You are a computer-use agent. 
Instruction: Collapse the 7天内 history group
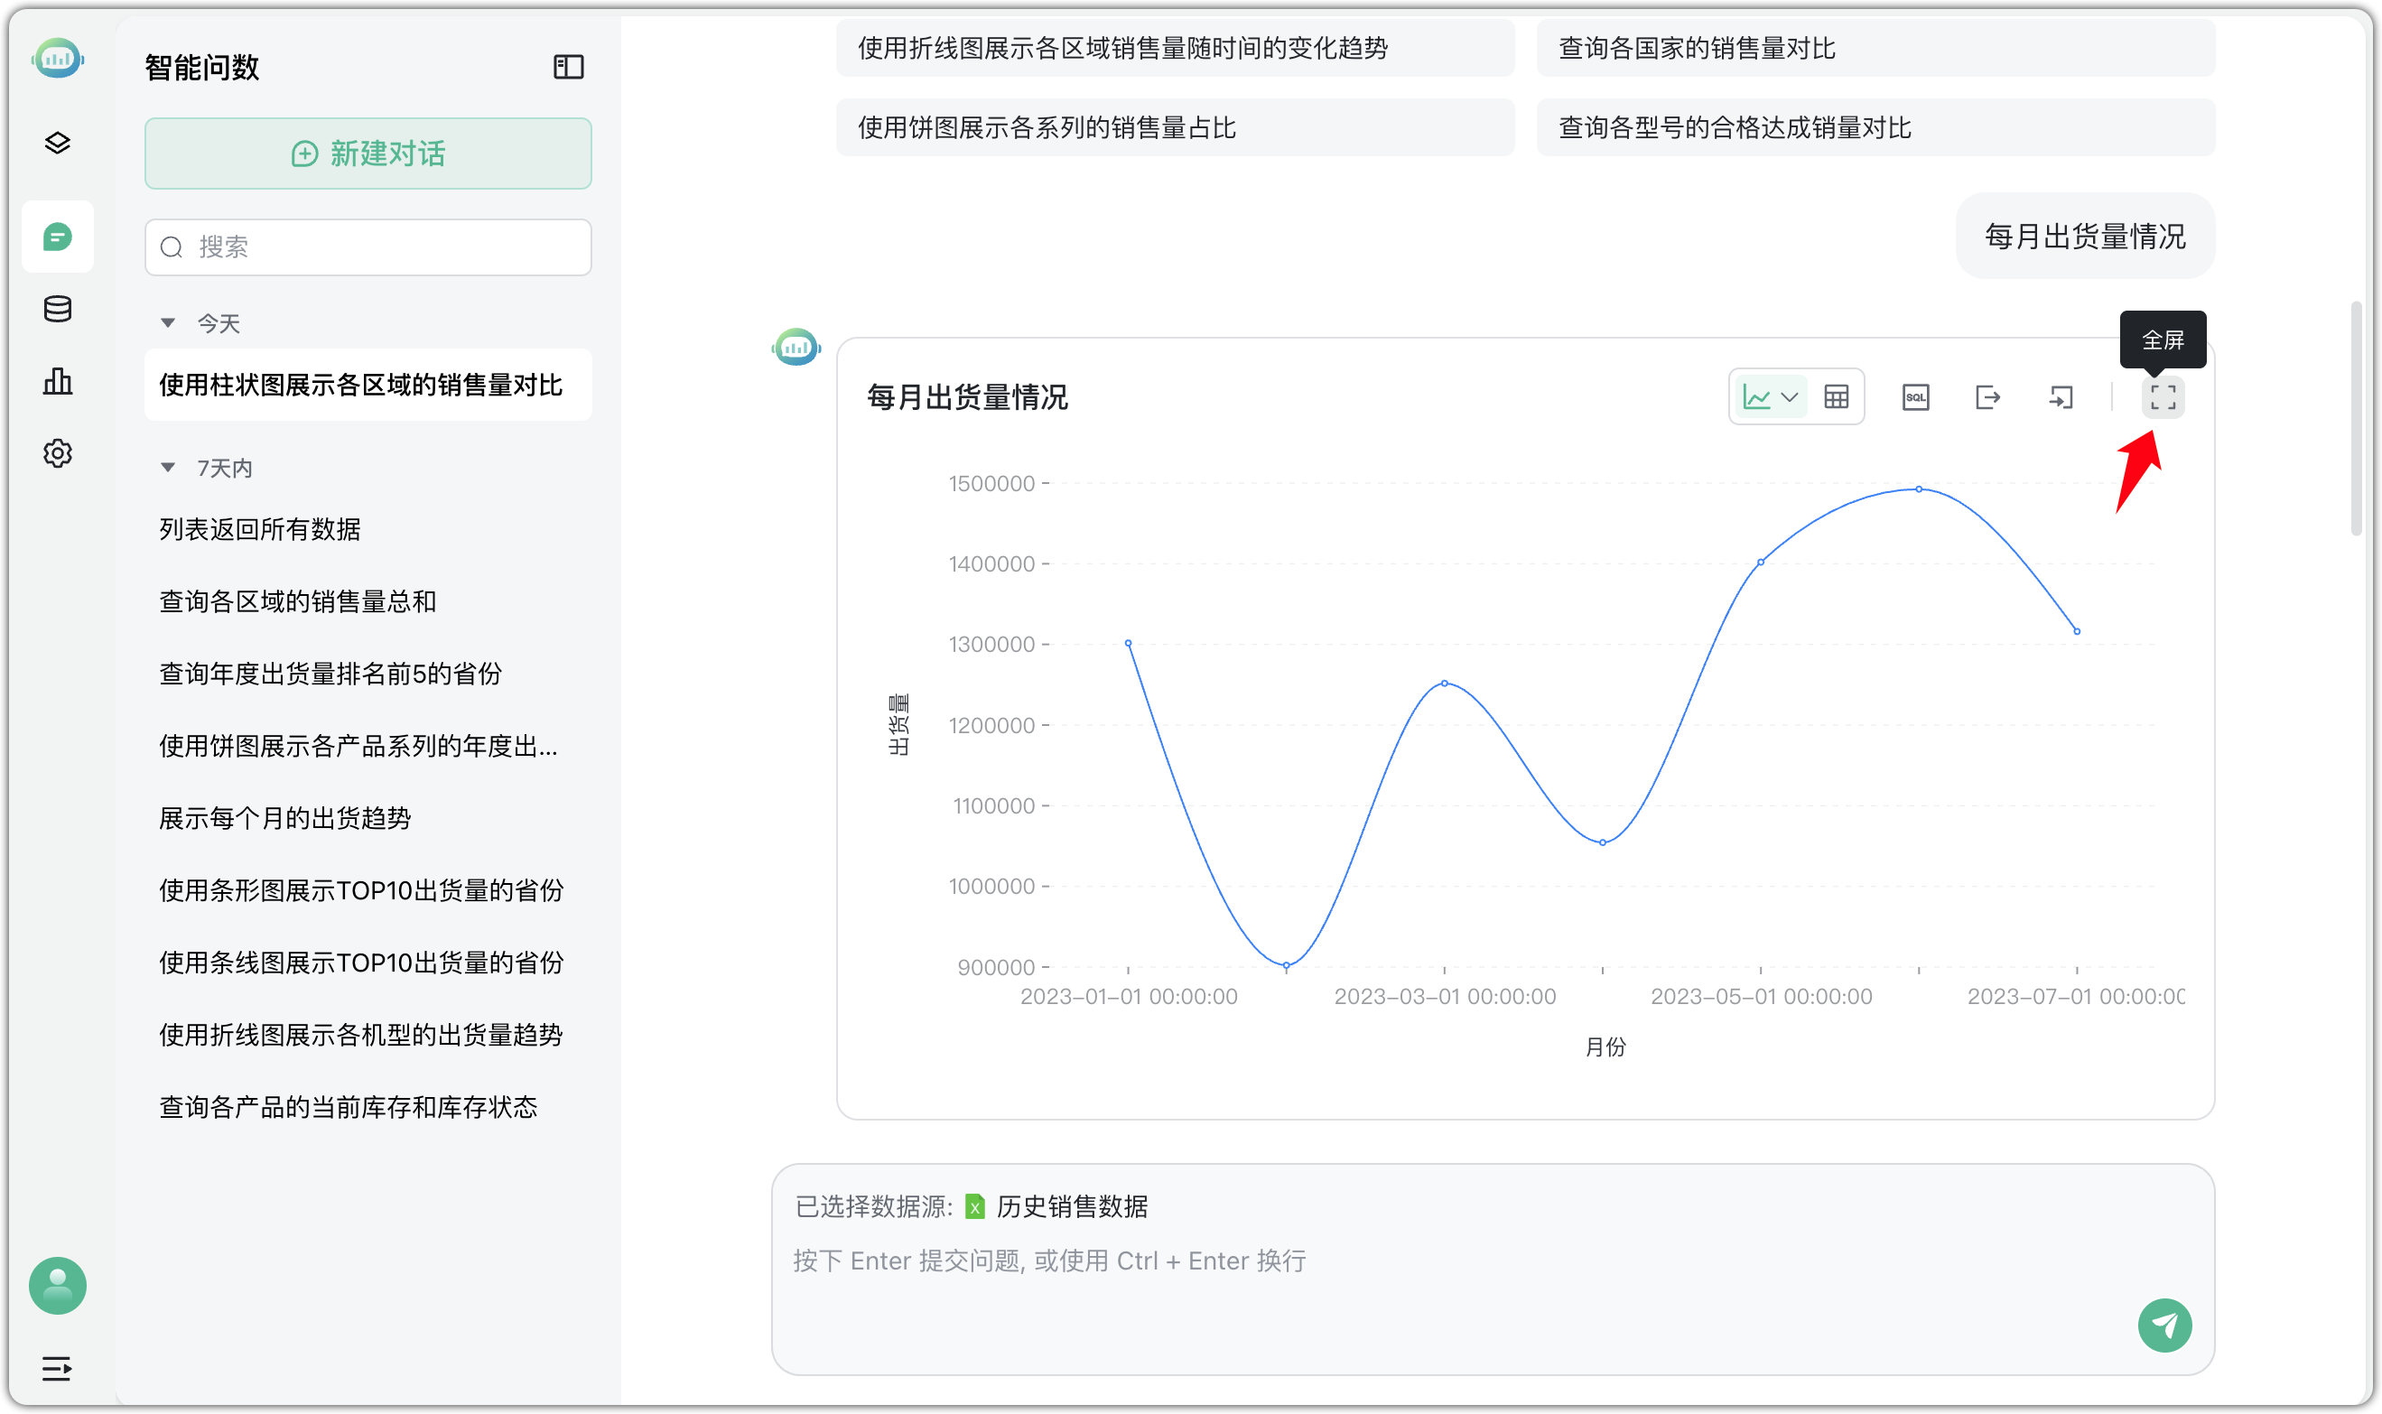coord(169,467)
